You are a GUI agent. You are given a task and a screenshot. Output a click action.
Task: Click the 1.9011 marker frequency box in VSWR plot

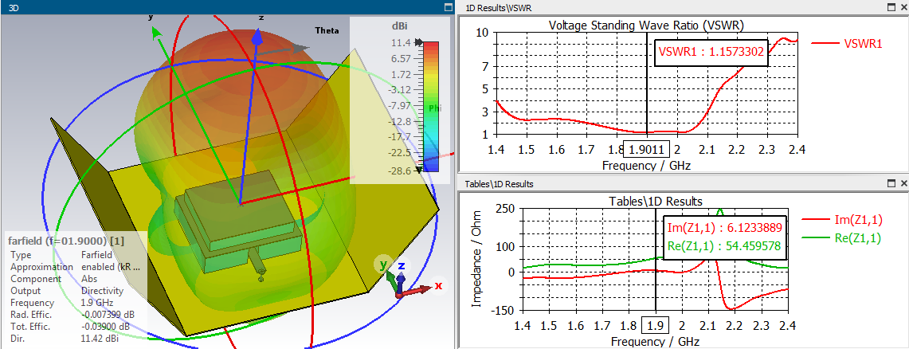[x=646, y=150]
